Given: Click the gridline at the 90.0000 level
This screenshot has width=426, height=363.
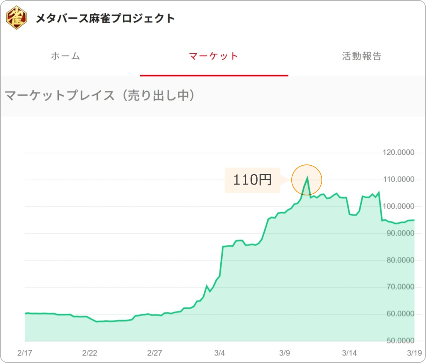Looking at the screenshot, I should [x=194, y=233].
